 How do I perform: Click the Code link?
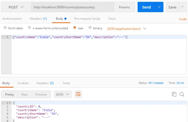pyautogui.click(x=183, y=19)
